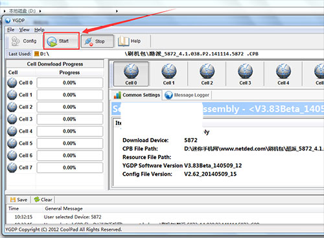Save the message log

[x=19, y=200]
